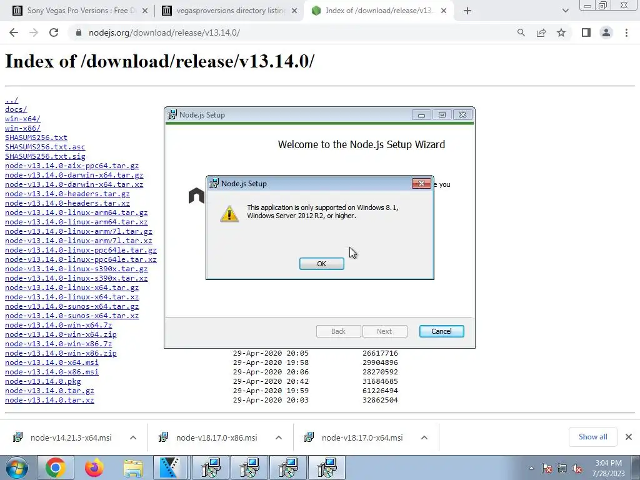Screen dimensions: 640x480
Task: Click Cancel in the Node.js Setup Wizard
Action: click(x=442, y=331)
